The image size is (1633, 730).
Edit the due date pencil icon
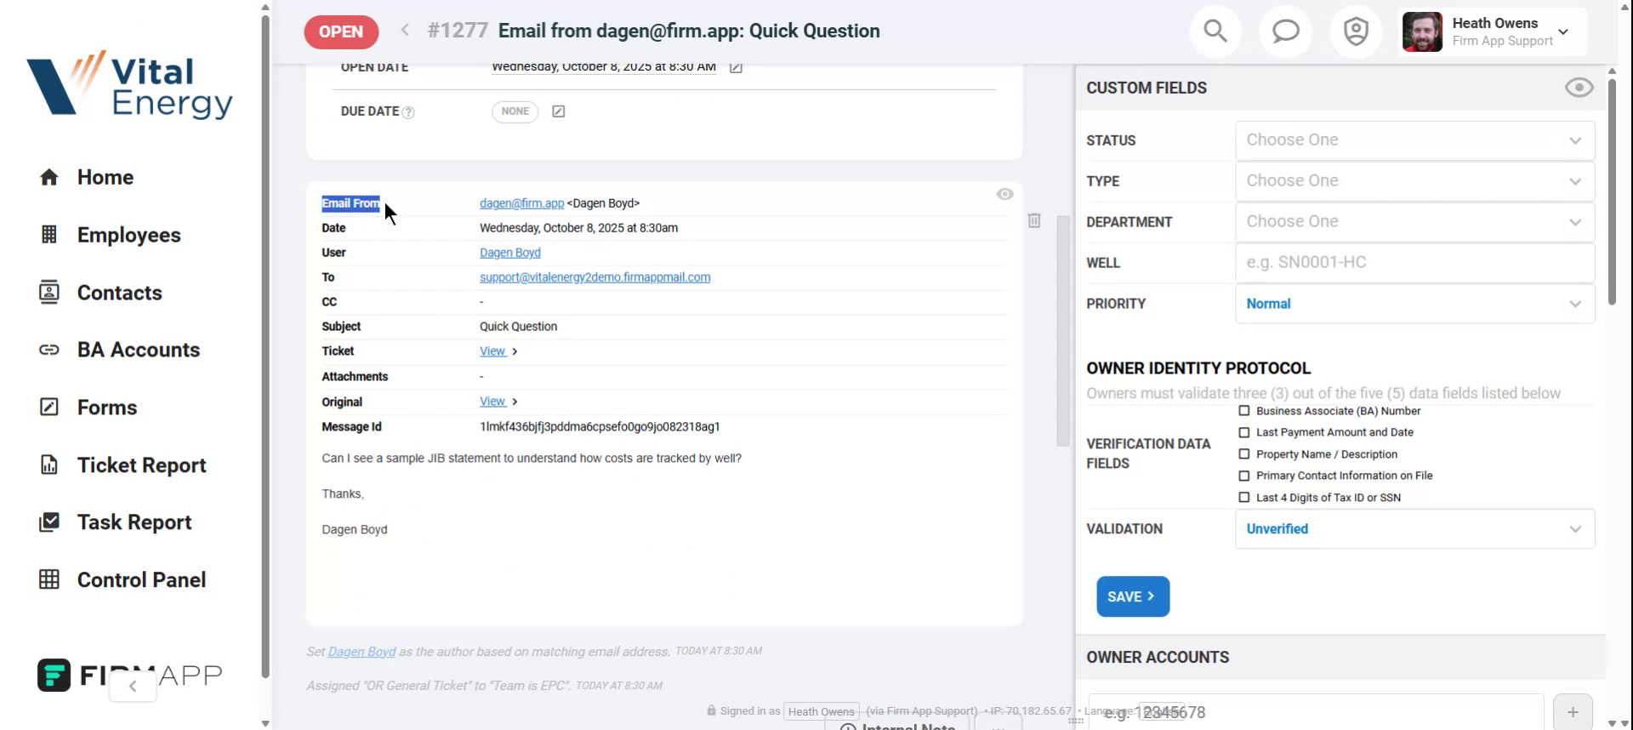559,111
